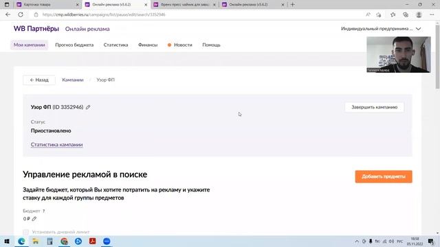The width and height of the screenshot is (440, 247).
Task: Open the browser Settings and more menu
Action: tap(432, 14)
